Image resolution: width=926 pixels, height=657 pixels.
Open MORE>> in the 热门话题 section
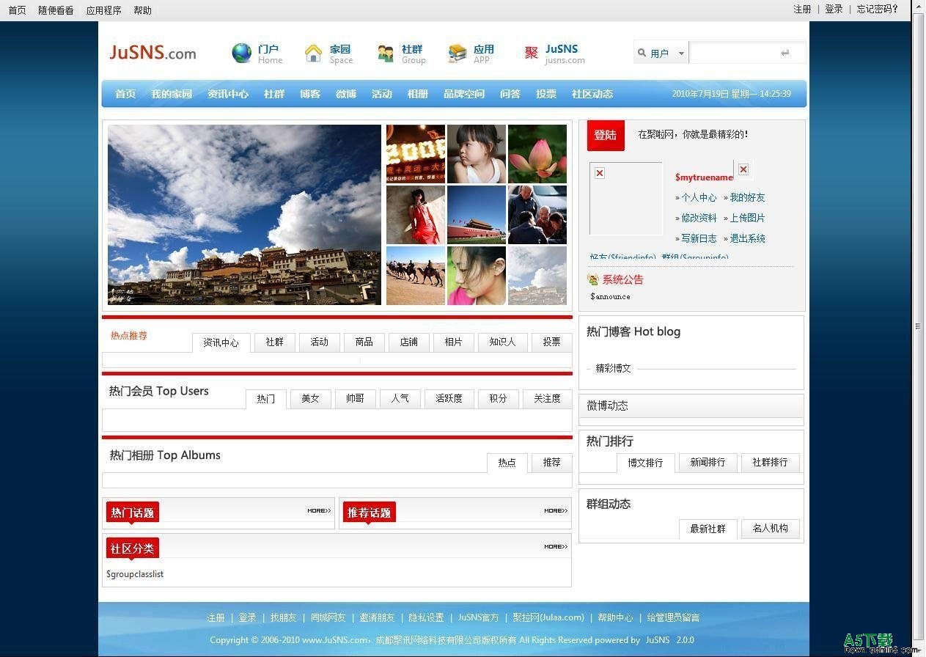tap(319, 510)
